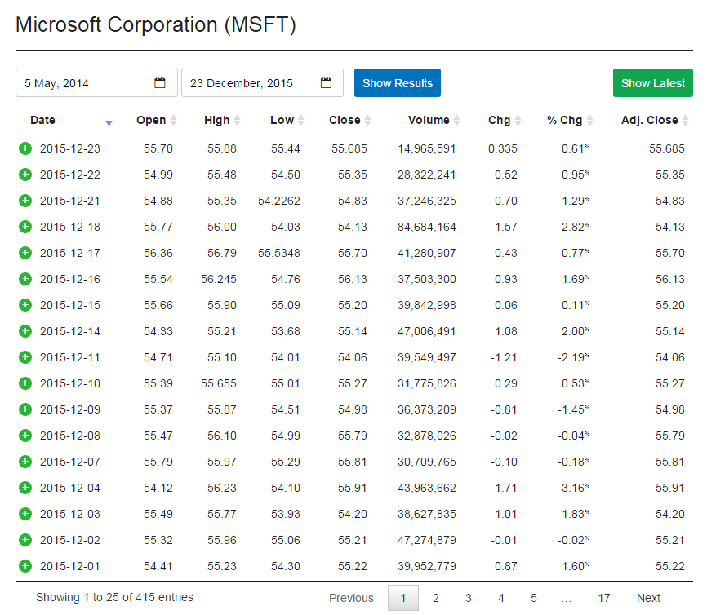Expand the 2015-12-23 row details

point(24,148)
